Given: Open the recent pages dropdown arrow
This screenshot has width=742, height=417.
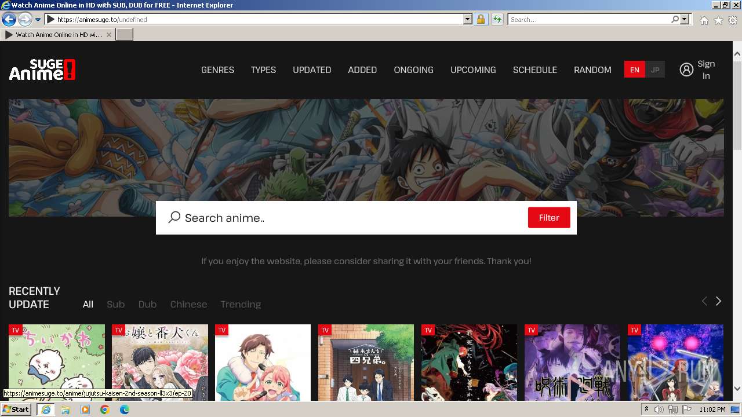Looking at the screenshot, I should tap(38, 20).
